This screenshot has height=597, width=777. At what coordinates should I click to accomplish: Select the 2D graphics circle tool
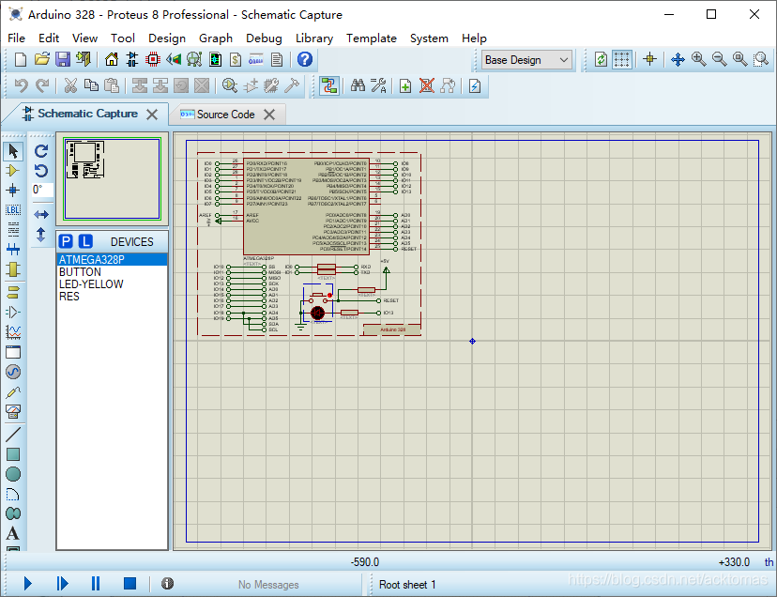click(13, 474)
